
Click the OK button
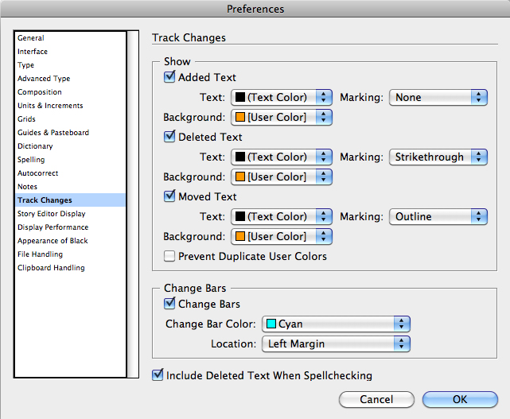(x=460, y=399)
